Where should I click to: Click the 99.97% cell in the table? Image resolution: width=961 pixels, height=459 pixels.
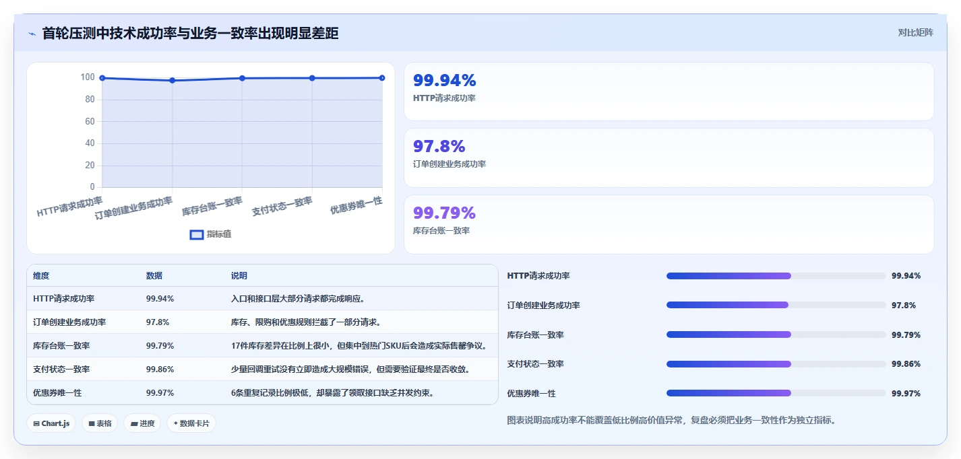160,392
